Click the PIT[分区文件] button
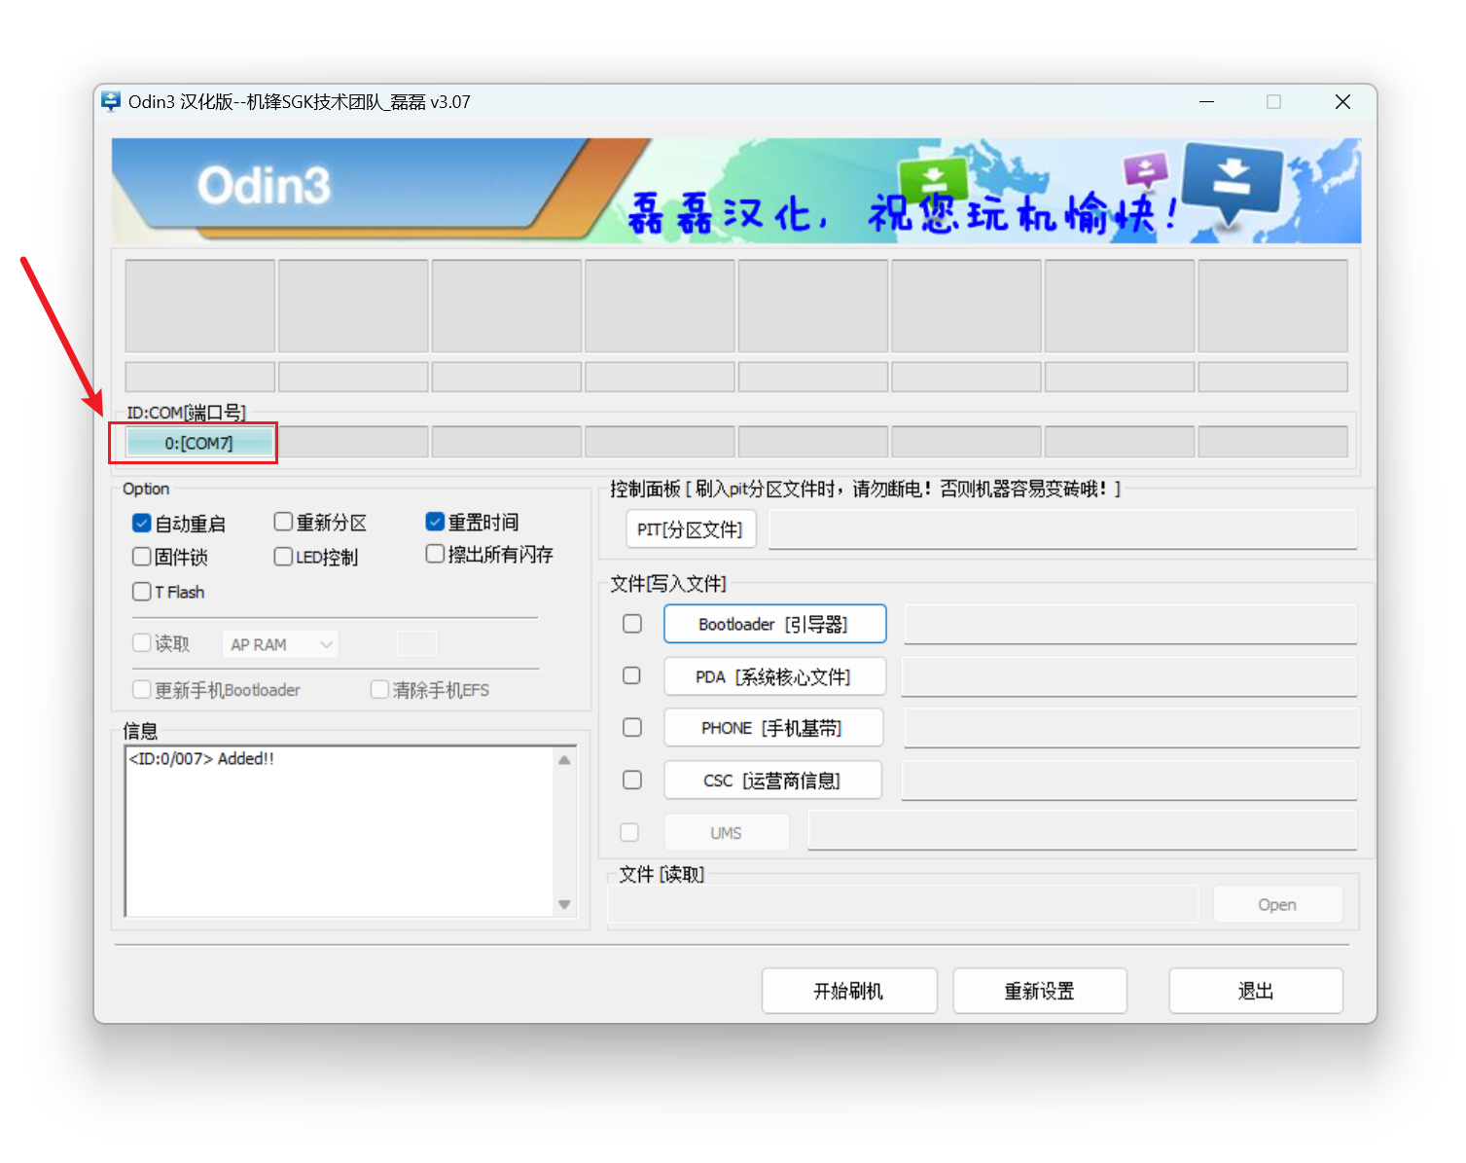The height and width of the screenshot is (1163, 1466). coord(690,529)
